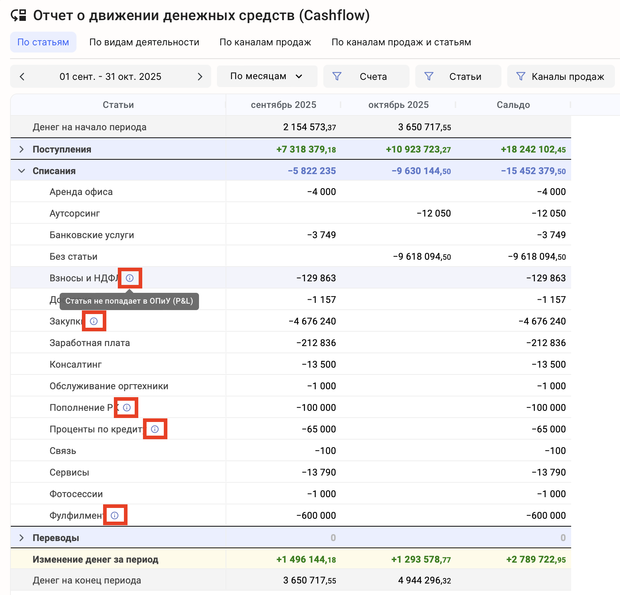
Task: Open the Статьи filter
Action: (x=458, y=76)
